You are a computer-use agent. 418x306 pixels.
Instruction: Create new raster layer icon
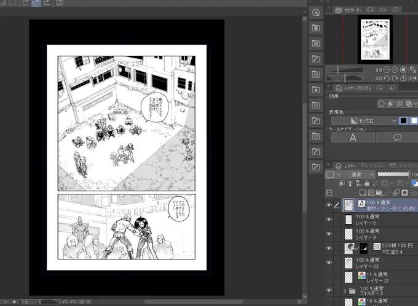363,193
